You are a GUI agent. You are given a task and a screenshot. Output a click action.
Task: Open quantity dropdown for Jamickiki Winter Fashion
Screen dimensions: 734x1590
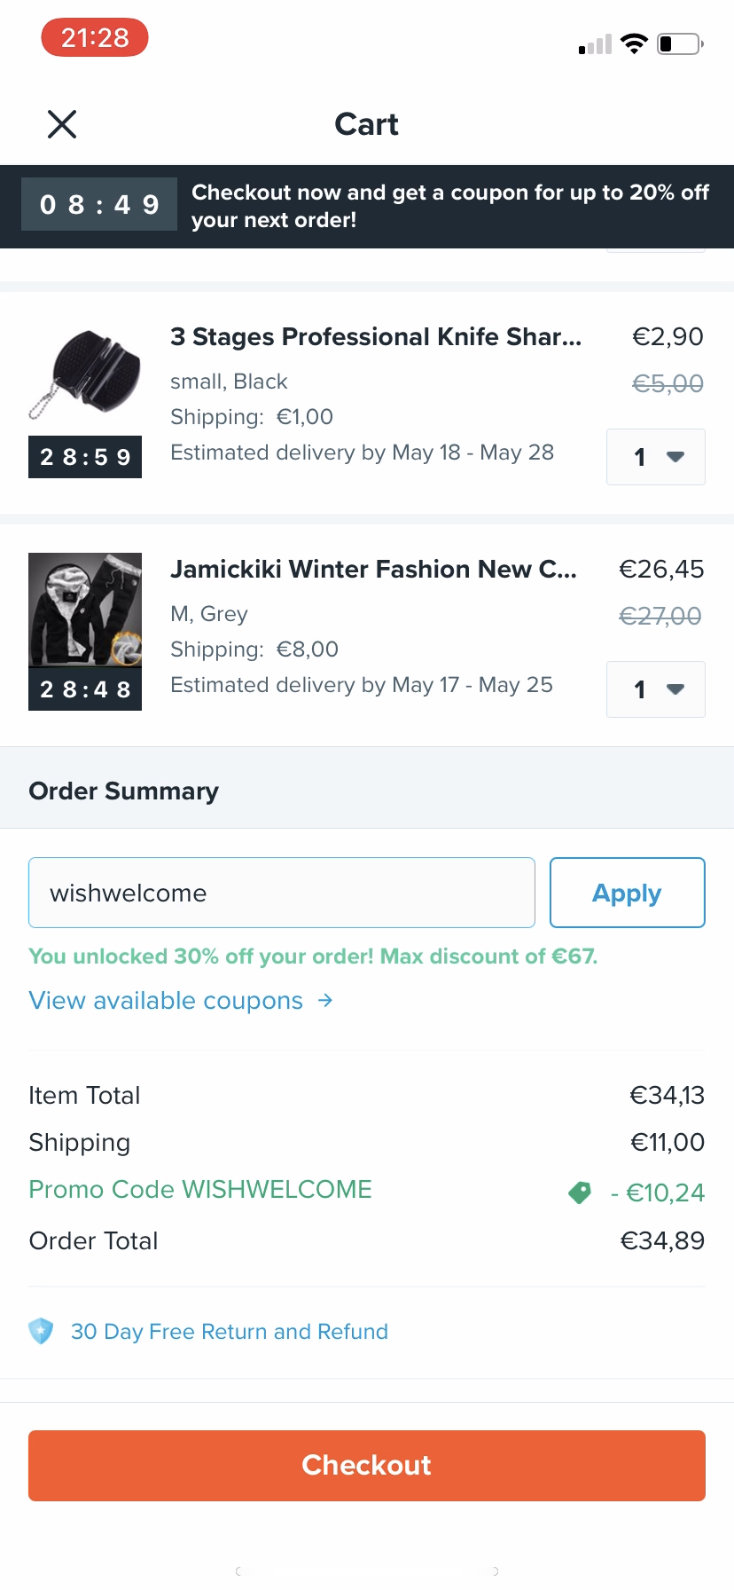pyautogui.click(x=655, y=689)
